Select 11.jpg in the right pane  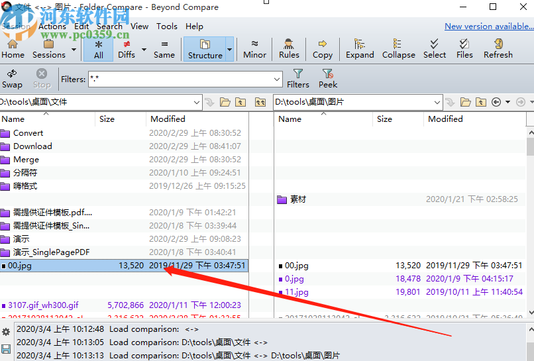coord(400,292)
